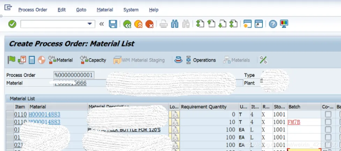Click the red-white pie chart icon
The image size is (341, 151).
(x=42, y=60)
